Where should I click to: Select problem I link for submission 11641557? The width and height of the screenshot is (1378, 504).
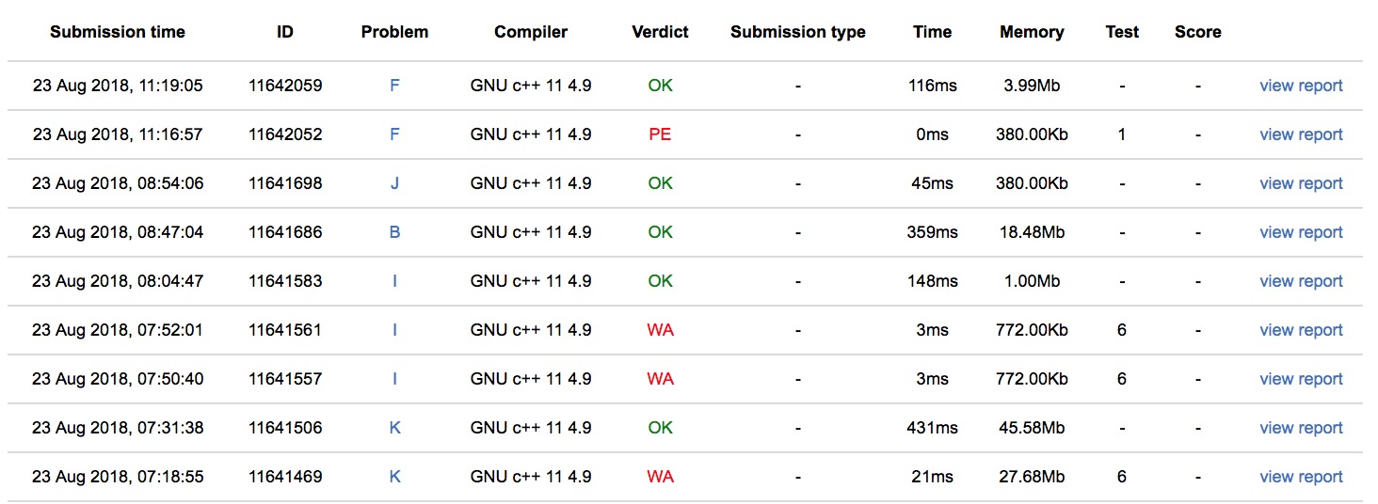coord(394,379)
